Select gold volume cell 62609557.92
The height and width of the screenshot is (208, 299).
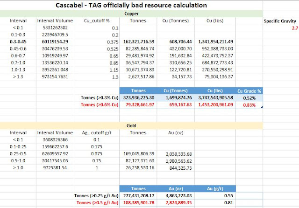pos(55,153)
